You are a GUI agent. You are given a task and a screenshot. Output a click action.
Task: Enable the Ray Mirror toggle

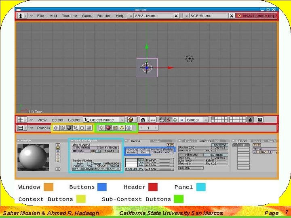point(220,145)
